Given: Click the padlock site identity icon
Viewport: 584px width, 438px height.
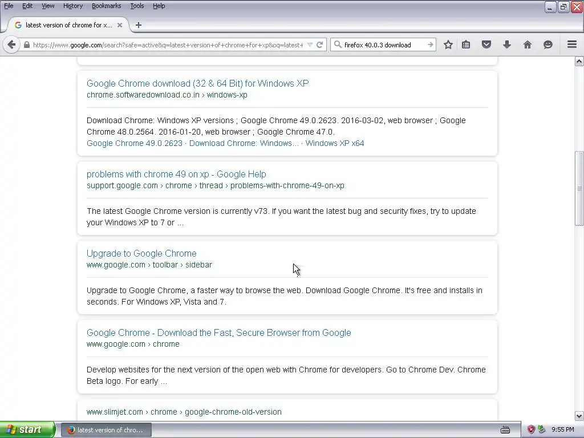Looking at the screenshot, I should tap(26, 45).
